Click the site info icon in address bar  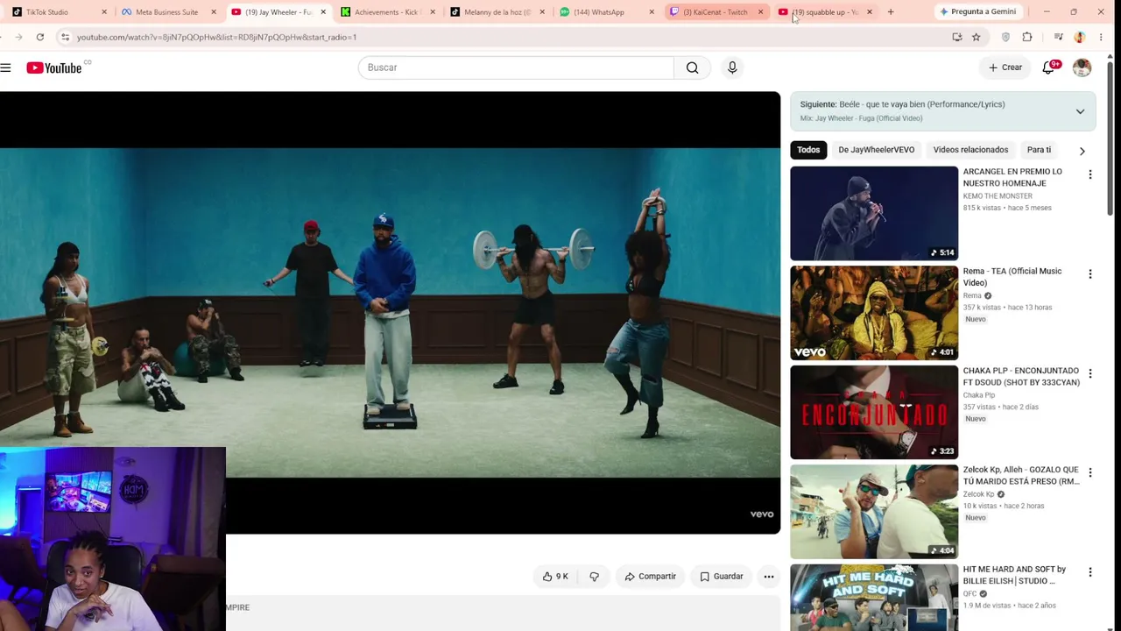65,37
